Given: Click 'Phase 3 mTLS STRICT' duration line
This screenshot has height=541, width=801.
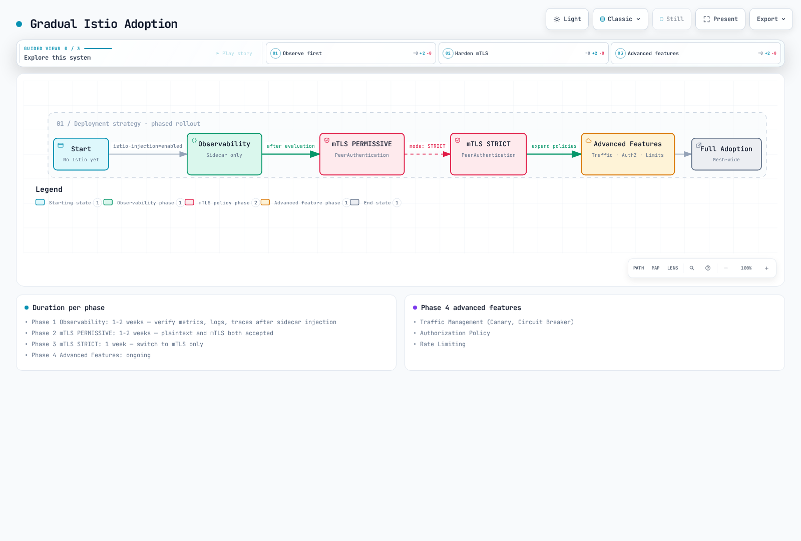Looking at the screenshot, I should [x=117, y=344].
